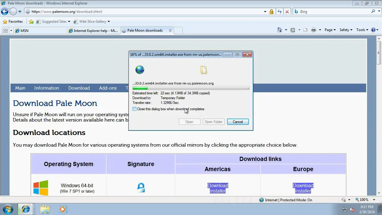Viewport: 382px width, 215px height.
Task: Click Internet Protected Mode status text
Action: coord(289,200)
